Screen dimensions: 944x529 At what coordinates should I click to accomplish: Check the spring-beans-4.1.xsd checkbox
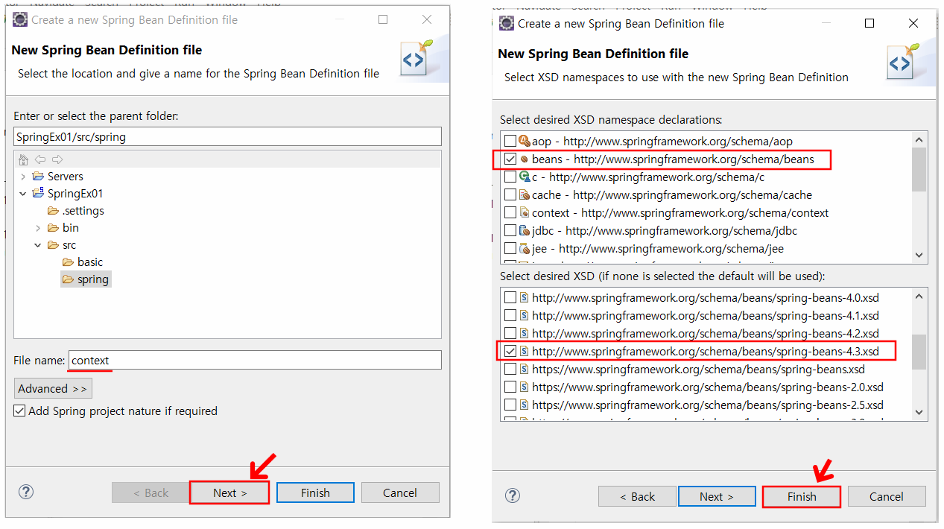510,315
